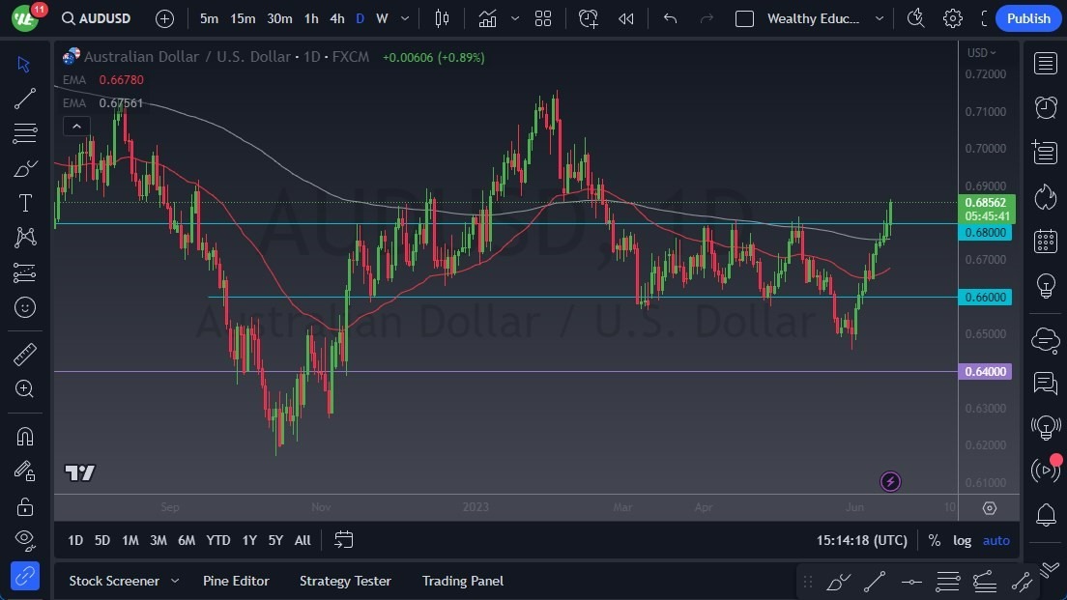Select the YTD range button
The image size is (1067, 600).
(x=217, y=540)
